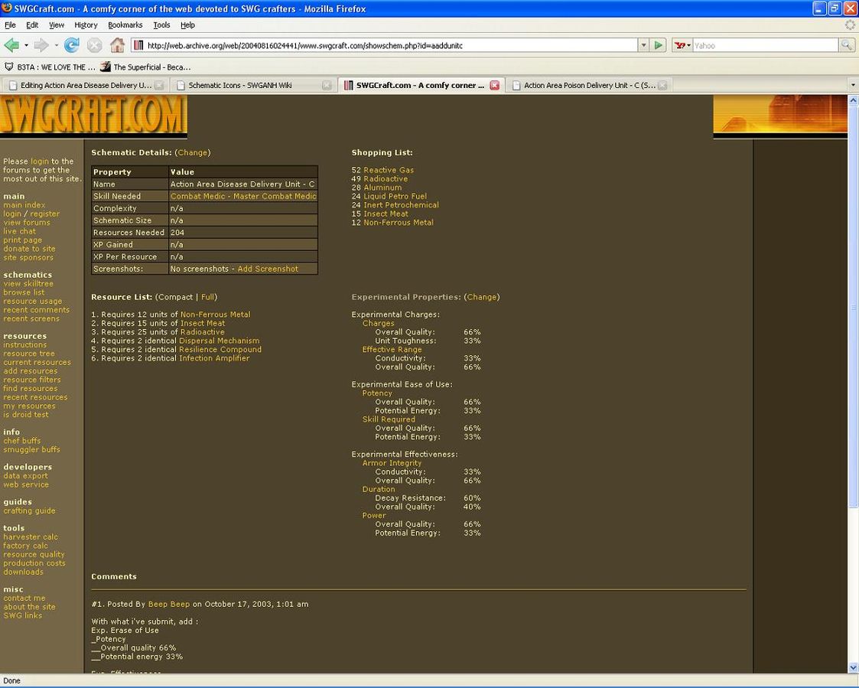This screenshot has width=859, height=688.
Task: Click the Stop loading icon
Action: [94, 46]
